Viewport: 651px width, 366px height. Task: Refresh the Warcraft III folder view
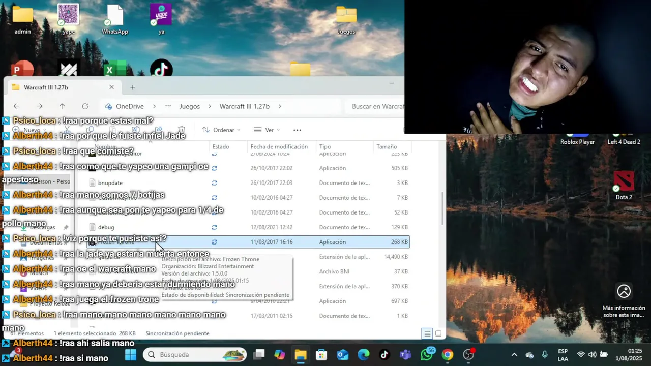85,106
